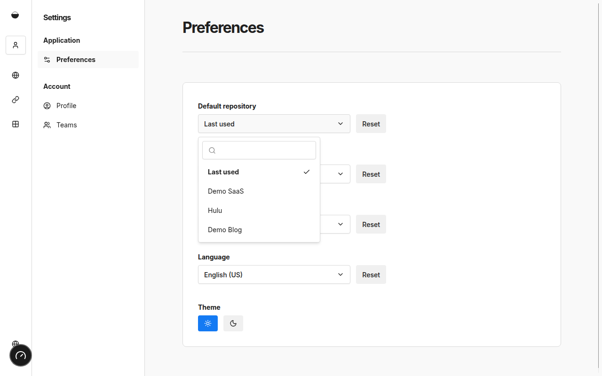Viewport: 602px width, 376px height.
Task: Open the Language dropdown showing English (US)
Action: [274, 274]
